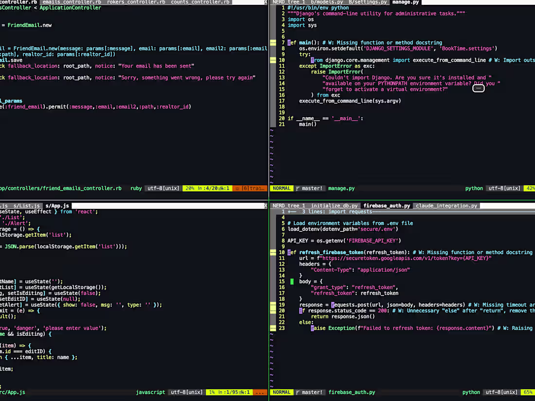Screen dimensions: 535x401
Task: Select the manage.py tab
Action: [405, 2]
